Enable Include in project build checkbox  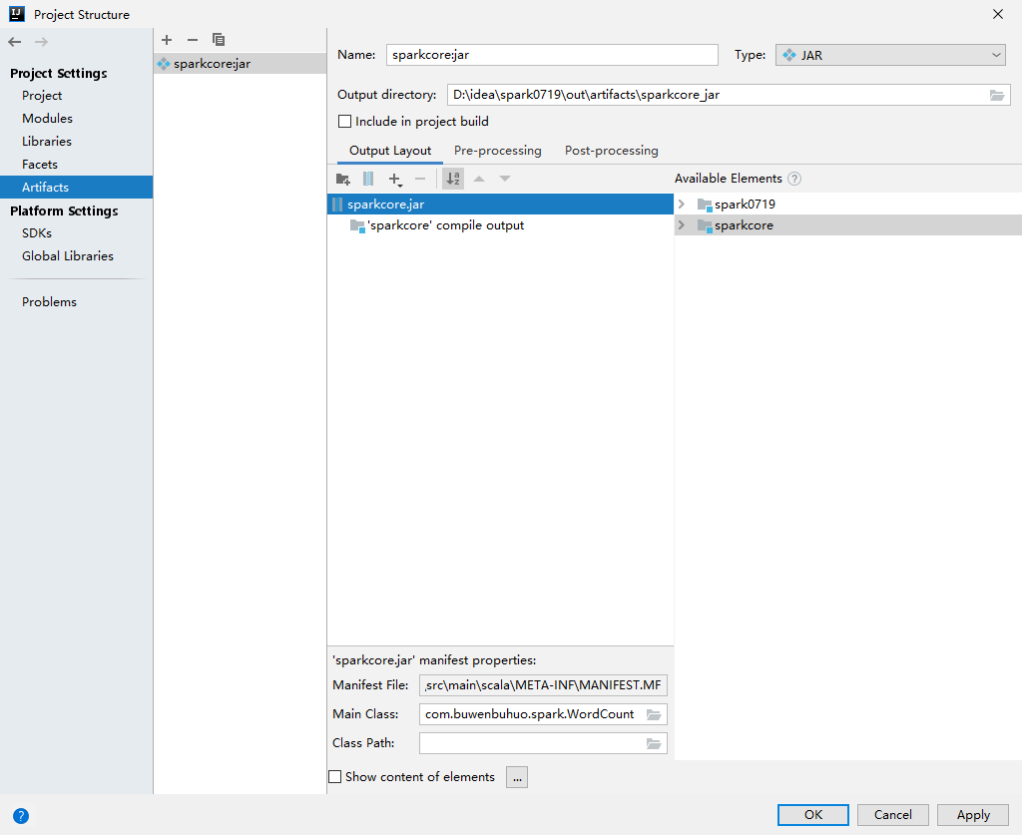(344, 121)
